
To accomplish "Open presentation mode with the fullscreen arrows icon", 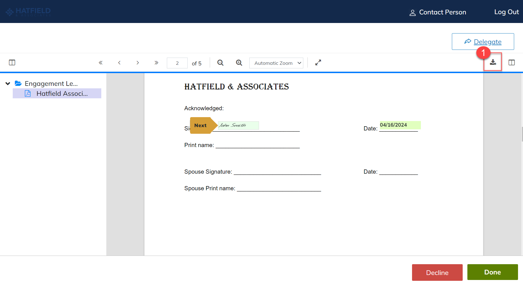I will pyautogui.click(x=318, y=63).
